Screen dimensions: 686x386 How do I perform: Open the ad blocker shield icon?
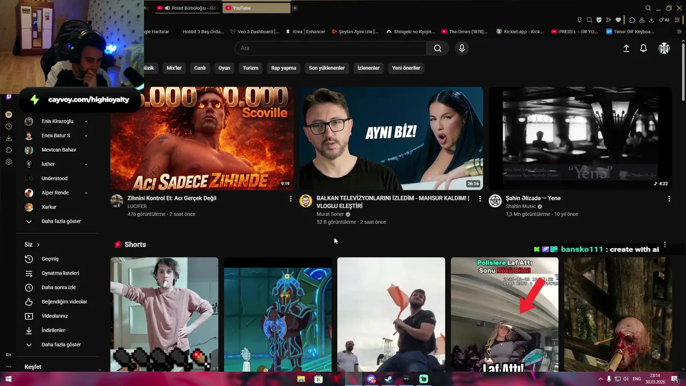(599, 20)
